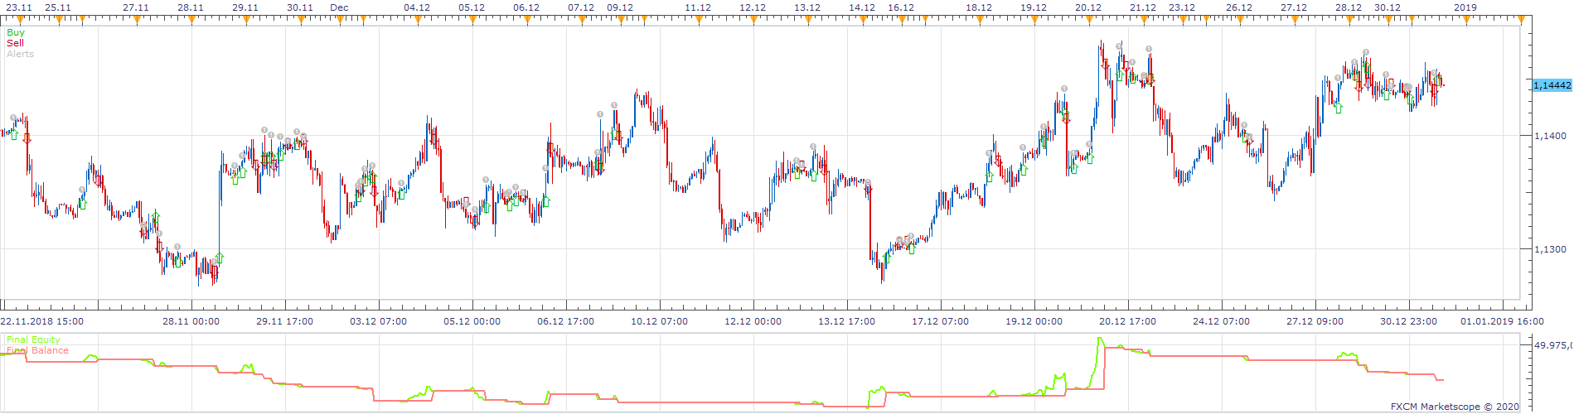Click the 13.12 17:00 time label
Screen dimensions: 1574x414
coord(846,321)
